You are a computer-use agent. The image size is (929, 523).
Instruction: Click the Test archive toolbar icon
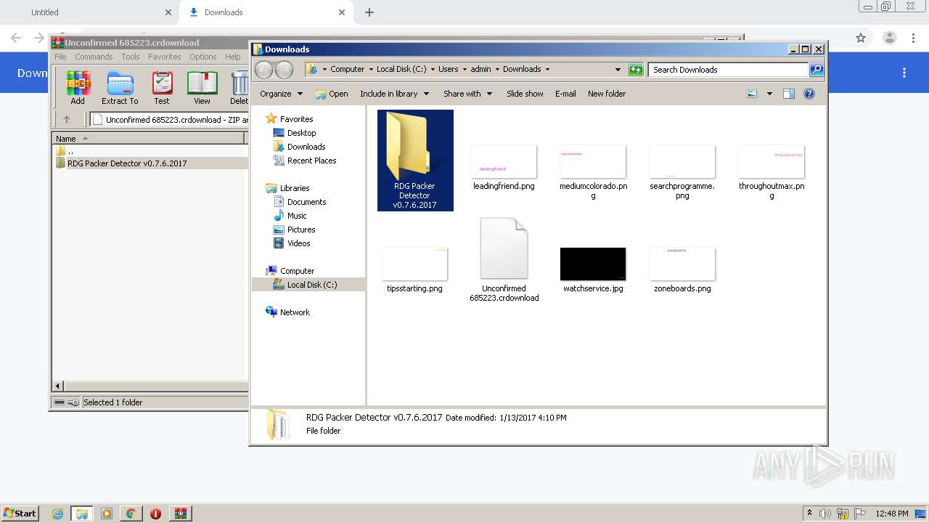pos(162,88)
